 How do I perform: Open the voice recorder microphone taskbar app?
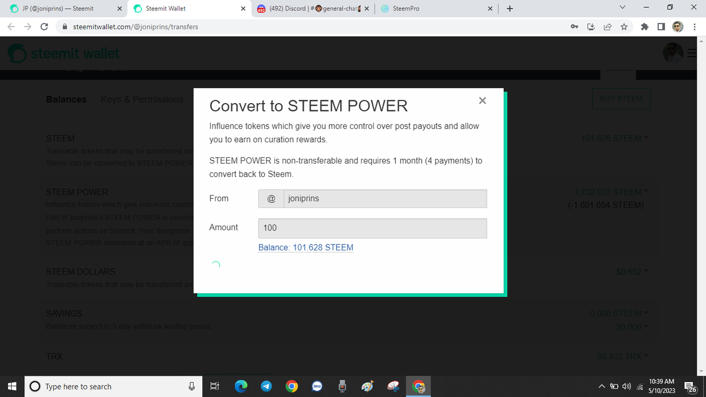tap(343, 387)
